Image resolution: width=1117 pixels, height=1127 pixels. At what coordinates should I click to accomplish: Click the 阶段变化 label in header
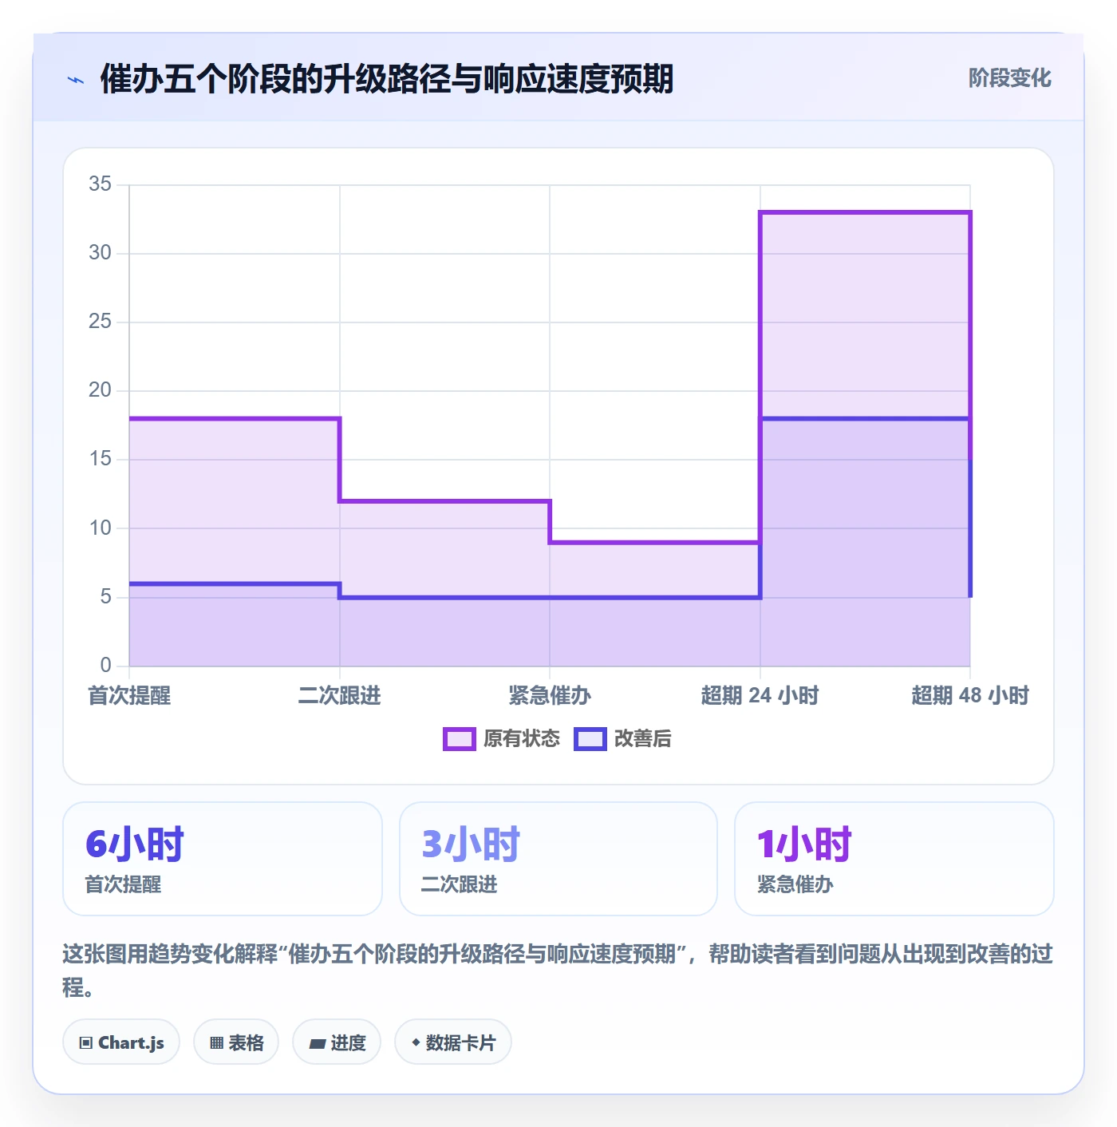tap(1009, 78)
